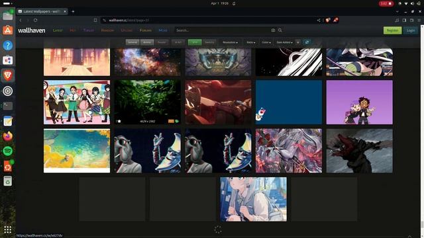Open the Random section

107,30
